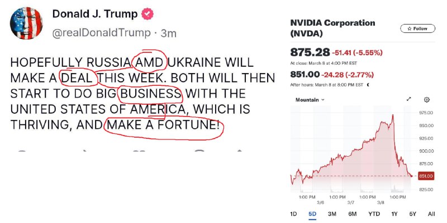The width and height of the screenshot is (447, 223).
Task: Select the 5Y range tab
Action: click(412, 214)
